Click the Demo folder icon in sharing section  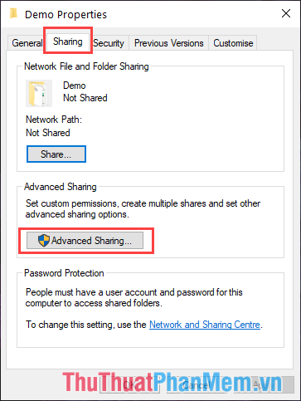39,93
